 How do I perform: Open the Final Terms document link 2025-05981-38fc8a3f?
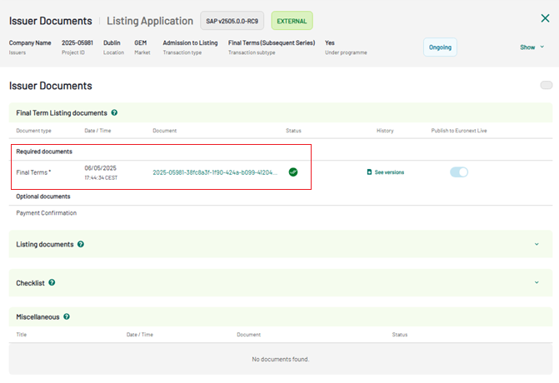(215, 172)
